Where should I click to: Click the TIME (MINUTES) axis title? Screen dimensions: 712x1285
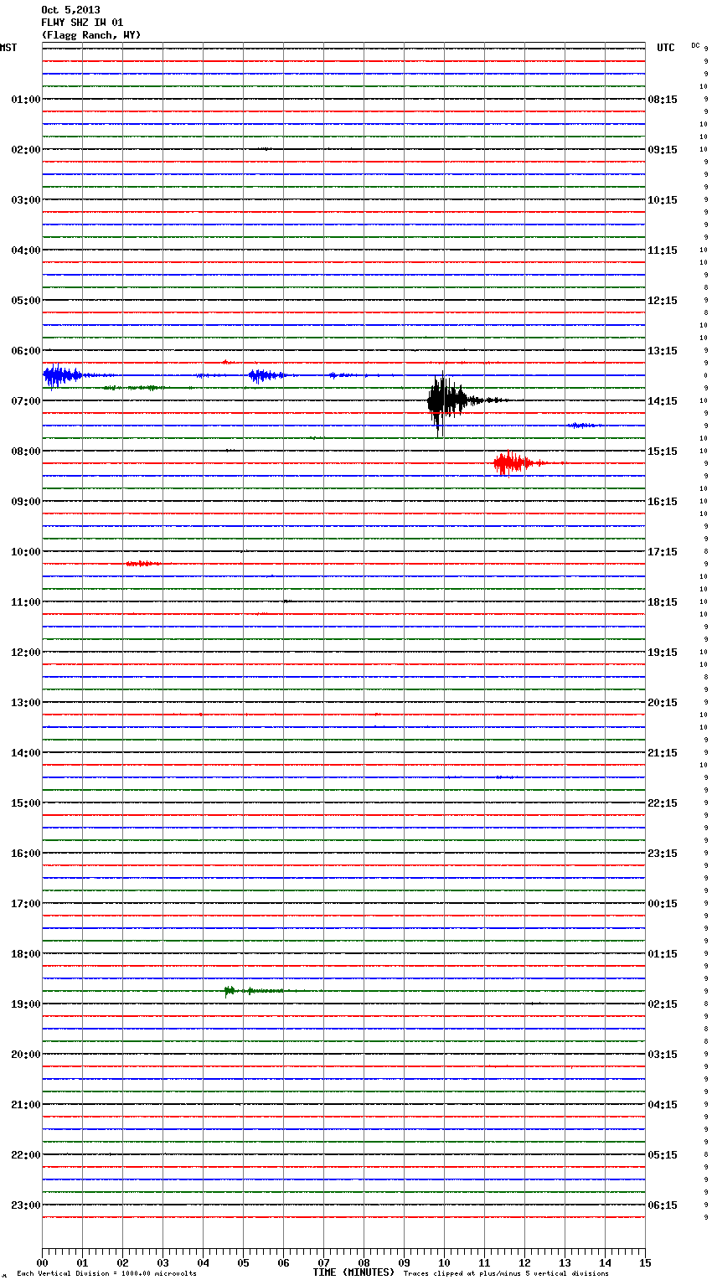click(353, 1272)
